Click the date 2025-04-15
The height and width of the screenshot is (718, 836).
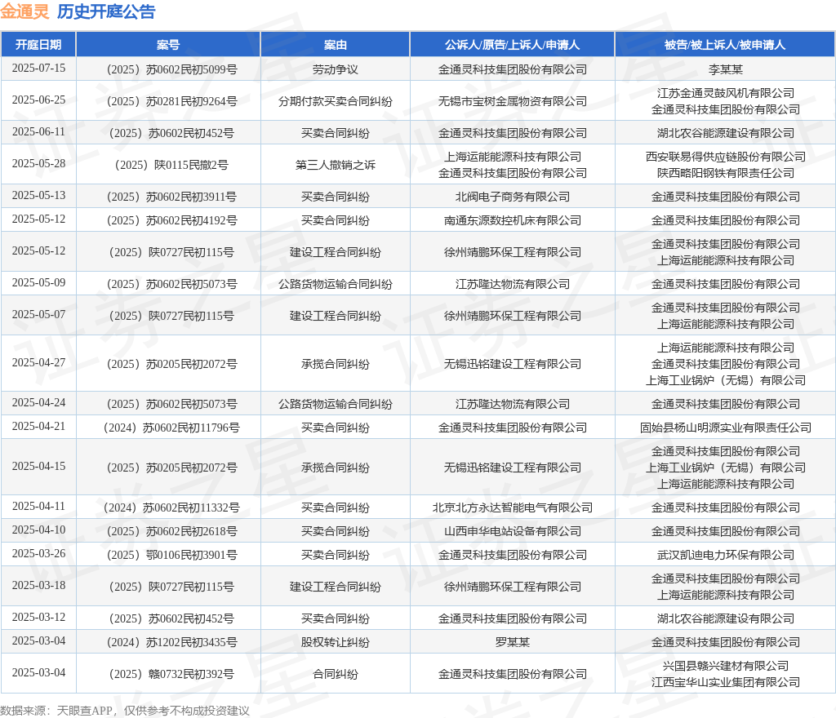38,467
